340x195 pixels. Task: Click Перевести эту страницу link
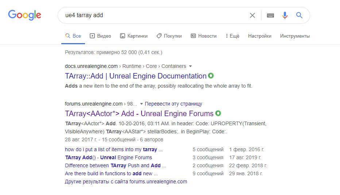173,104
